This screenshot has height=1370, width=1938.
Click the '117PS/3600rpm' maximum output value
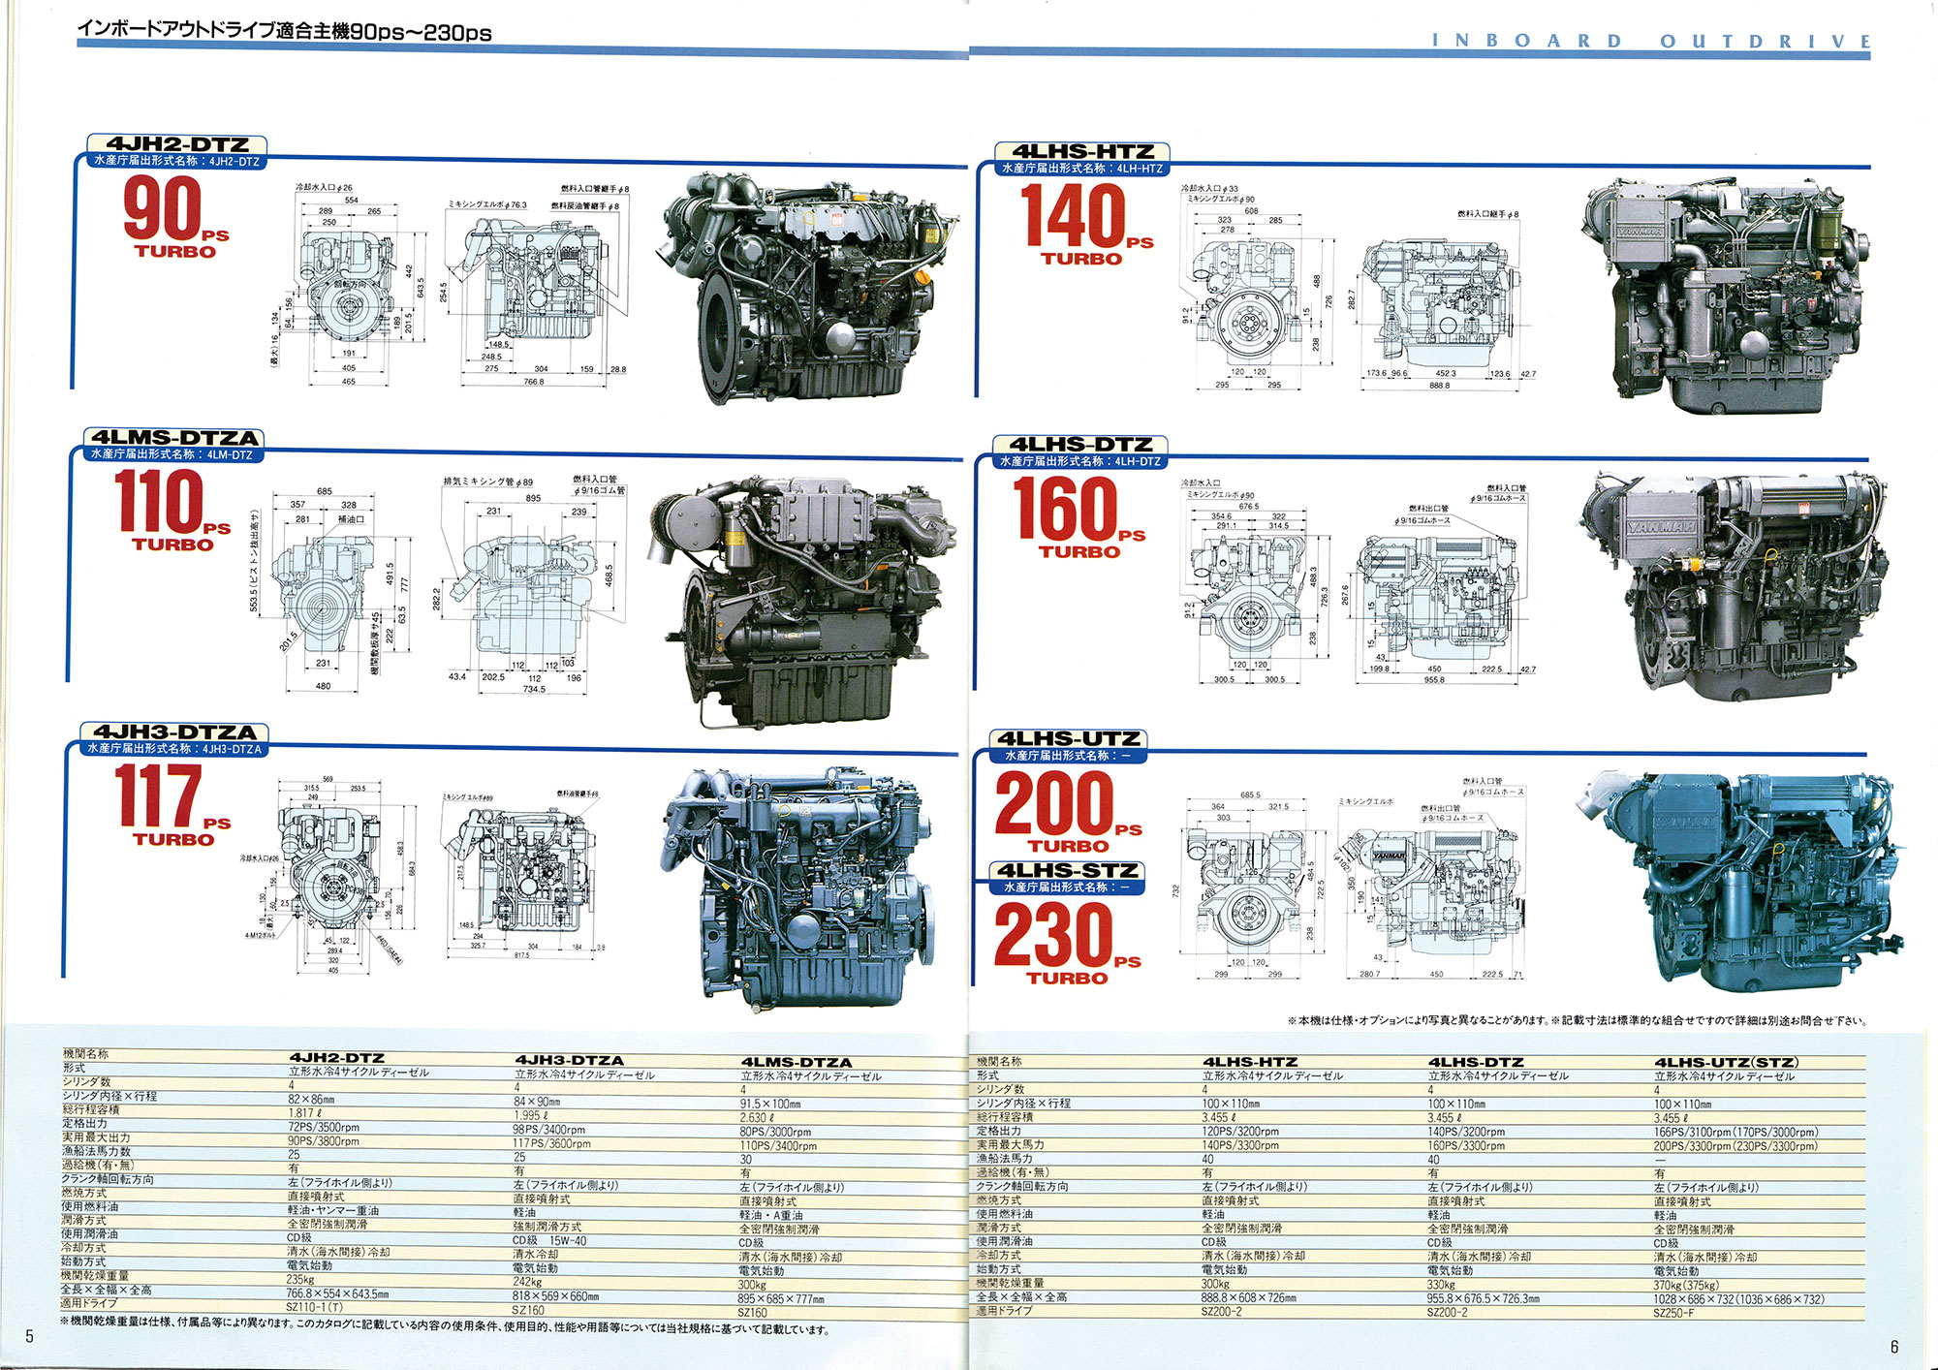coord(551,1143)
